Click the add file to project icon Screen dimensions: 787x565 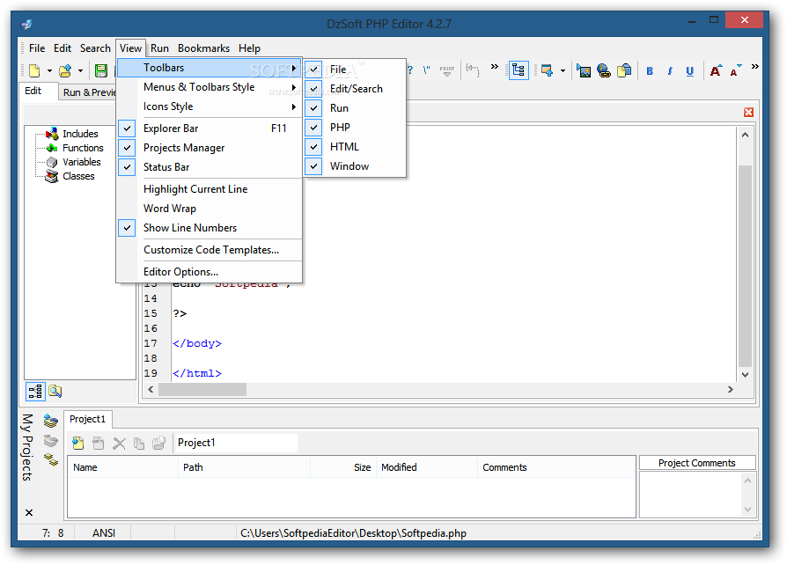click(x=77, y=443)
